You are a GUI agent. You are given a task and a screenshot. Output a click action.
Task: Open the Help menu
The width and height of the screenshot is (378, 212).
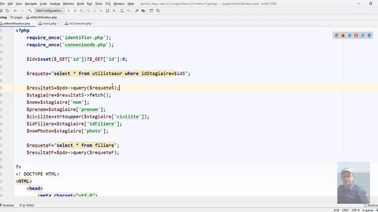[131, 4]
